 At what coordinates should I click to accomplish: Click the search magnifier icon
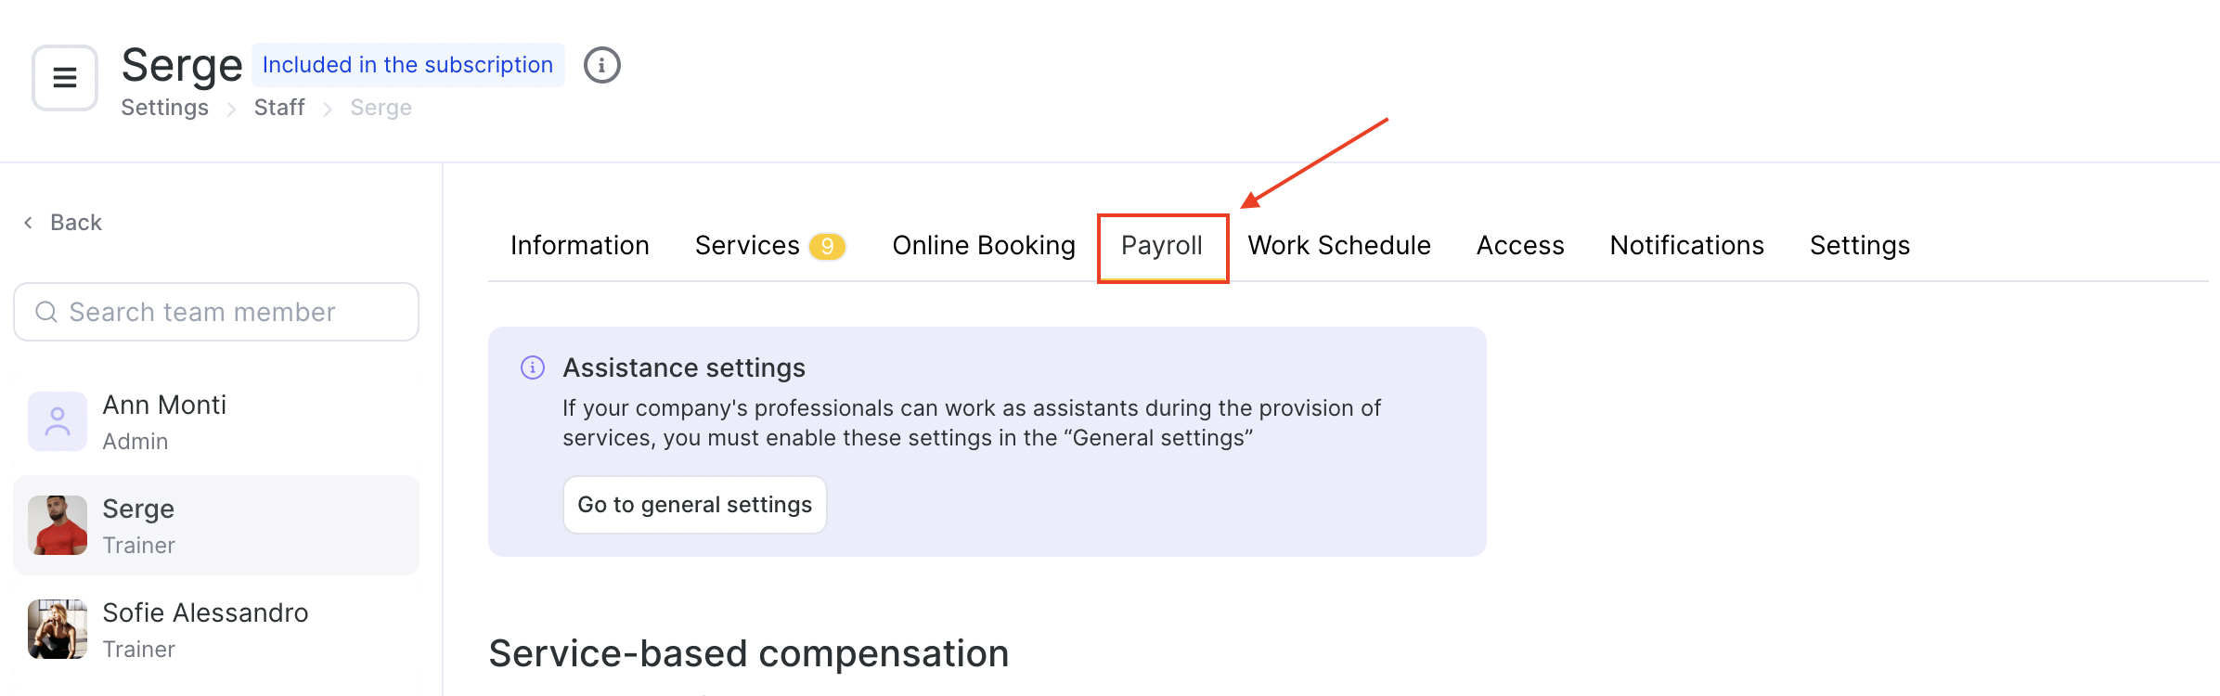(x=46, y=312)
